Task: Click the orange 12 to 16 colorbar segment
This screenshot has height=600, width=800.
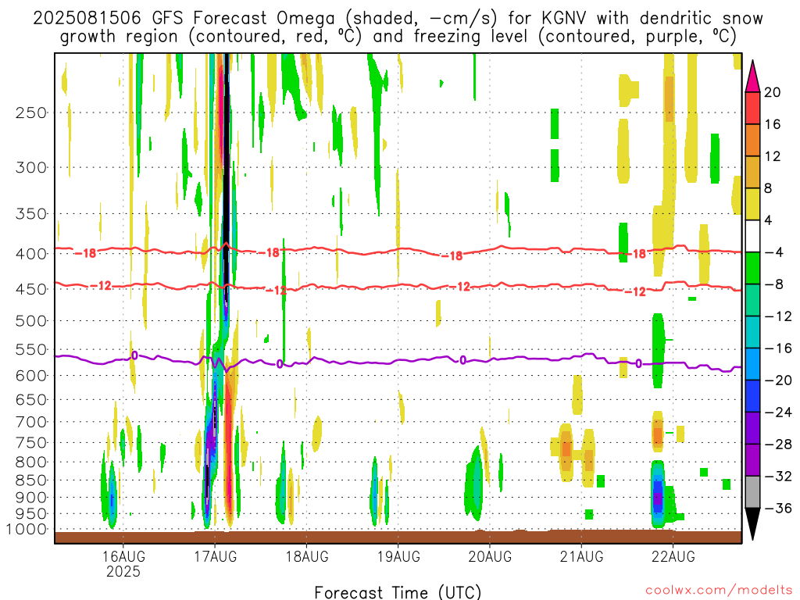Action: 752,141
